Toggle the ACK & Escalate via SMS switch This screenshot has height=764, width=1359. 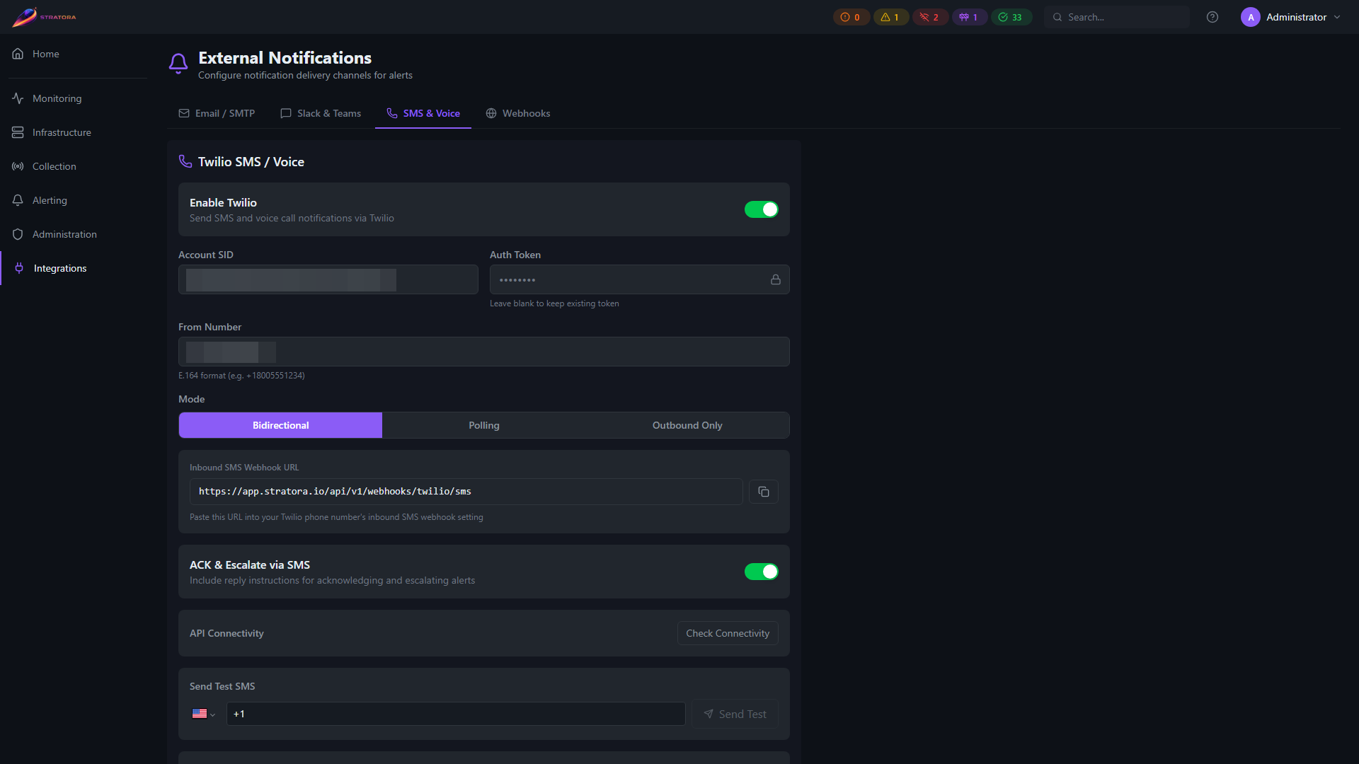click(x=761, y=572)
